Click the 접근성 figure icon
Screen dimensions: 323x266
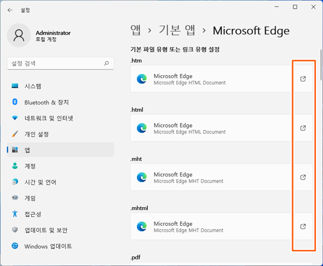(x=15, y=214)
